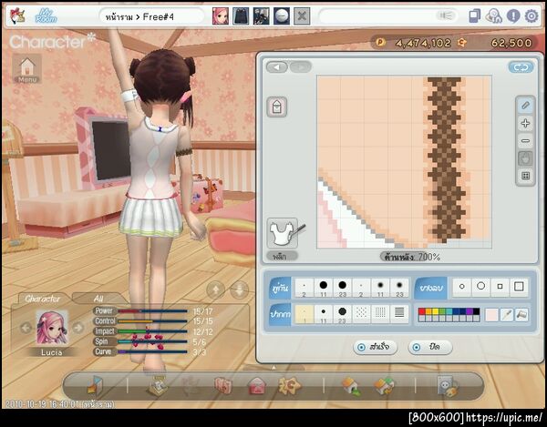This screenshot has width=547, height=427.
Task: Open settings gear icon
Action: tap(532, 16)
